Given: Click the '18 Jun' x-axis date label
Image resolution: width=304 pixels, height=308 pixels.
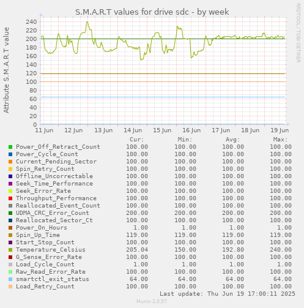Looking at the screenshot, I should tap(250, 130).
